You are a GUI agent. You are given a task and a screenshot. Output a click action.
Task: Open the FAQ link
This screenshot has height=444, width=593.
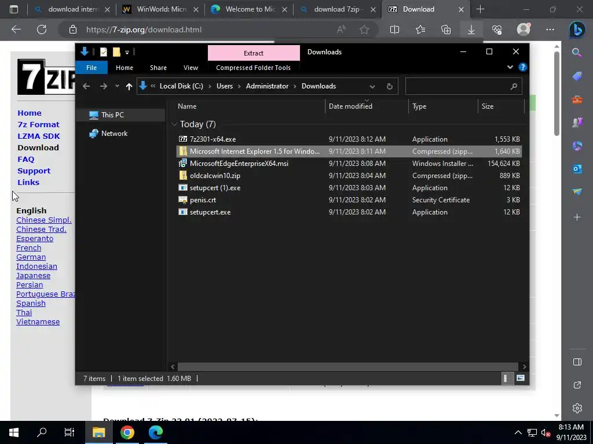pyautogui.click(x=25, y=160)
